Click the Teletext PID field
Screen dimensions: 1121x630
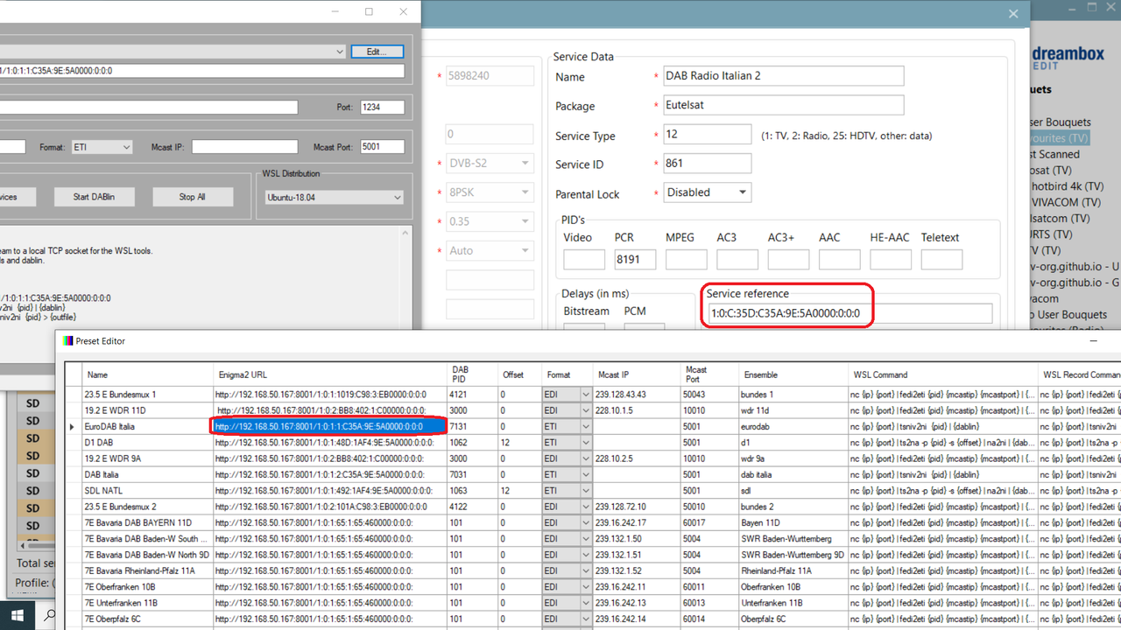click(x=941, y=259)
